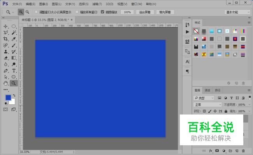The width and height of the screenshot is (253, 155).
Task: Select the Eraser tool
Action: [x=6, y=58]
